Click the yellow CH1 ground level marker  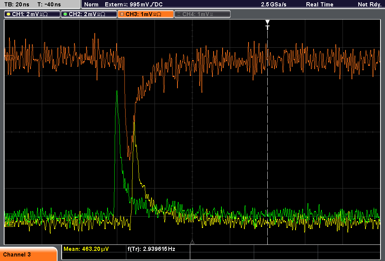(x=9, y=224)
